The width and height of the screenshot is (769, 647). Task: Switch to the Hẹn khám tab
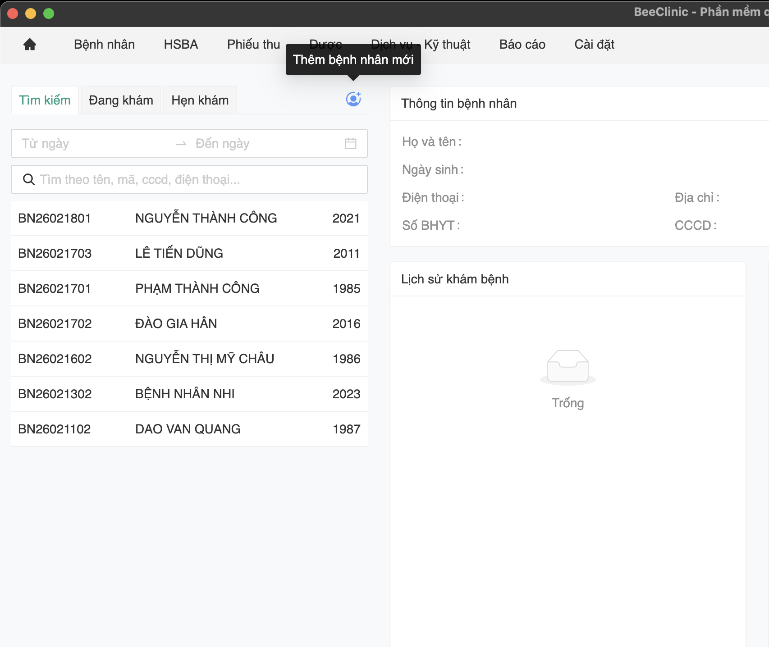click(200, 100)
